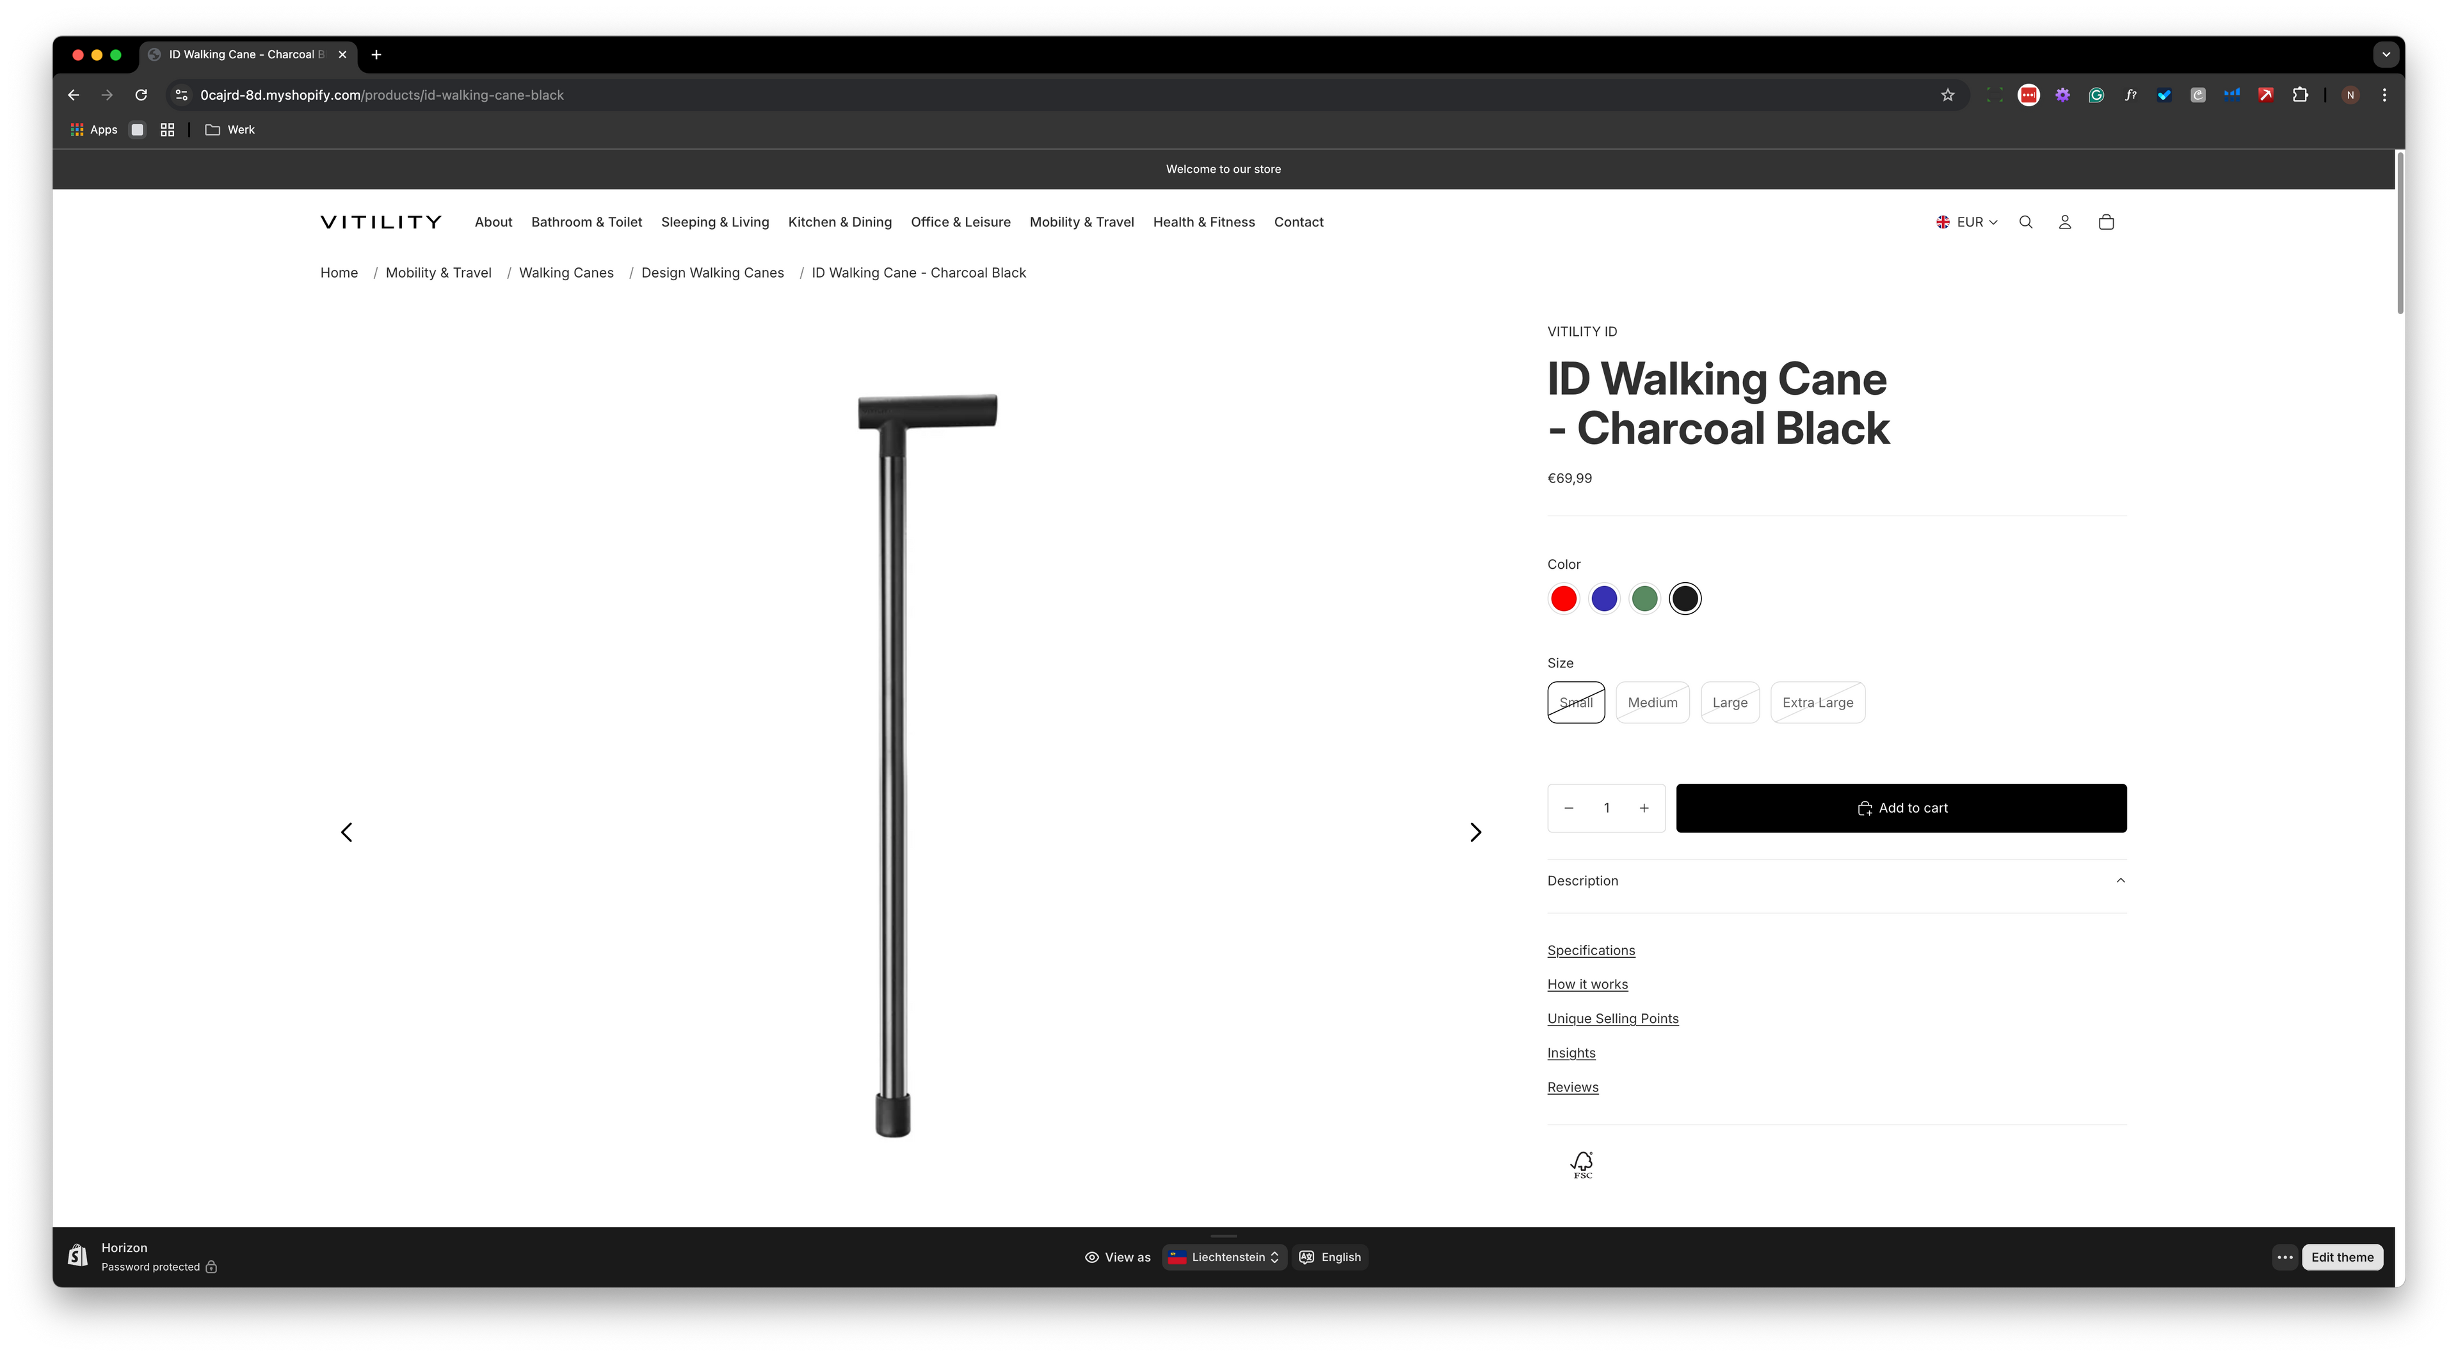Open the account profile icon
The width and height of the screenshot is (2458, 1357).
tap(2064, 222)
